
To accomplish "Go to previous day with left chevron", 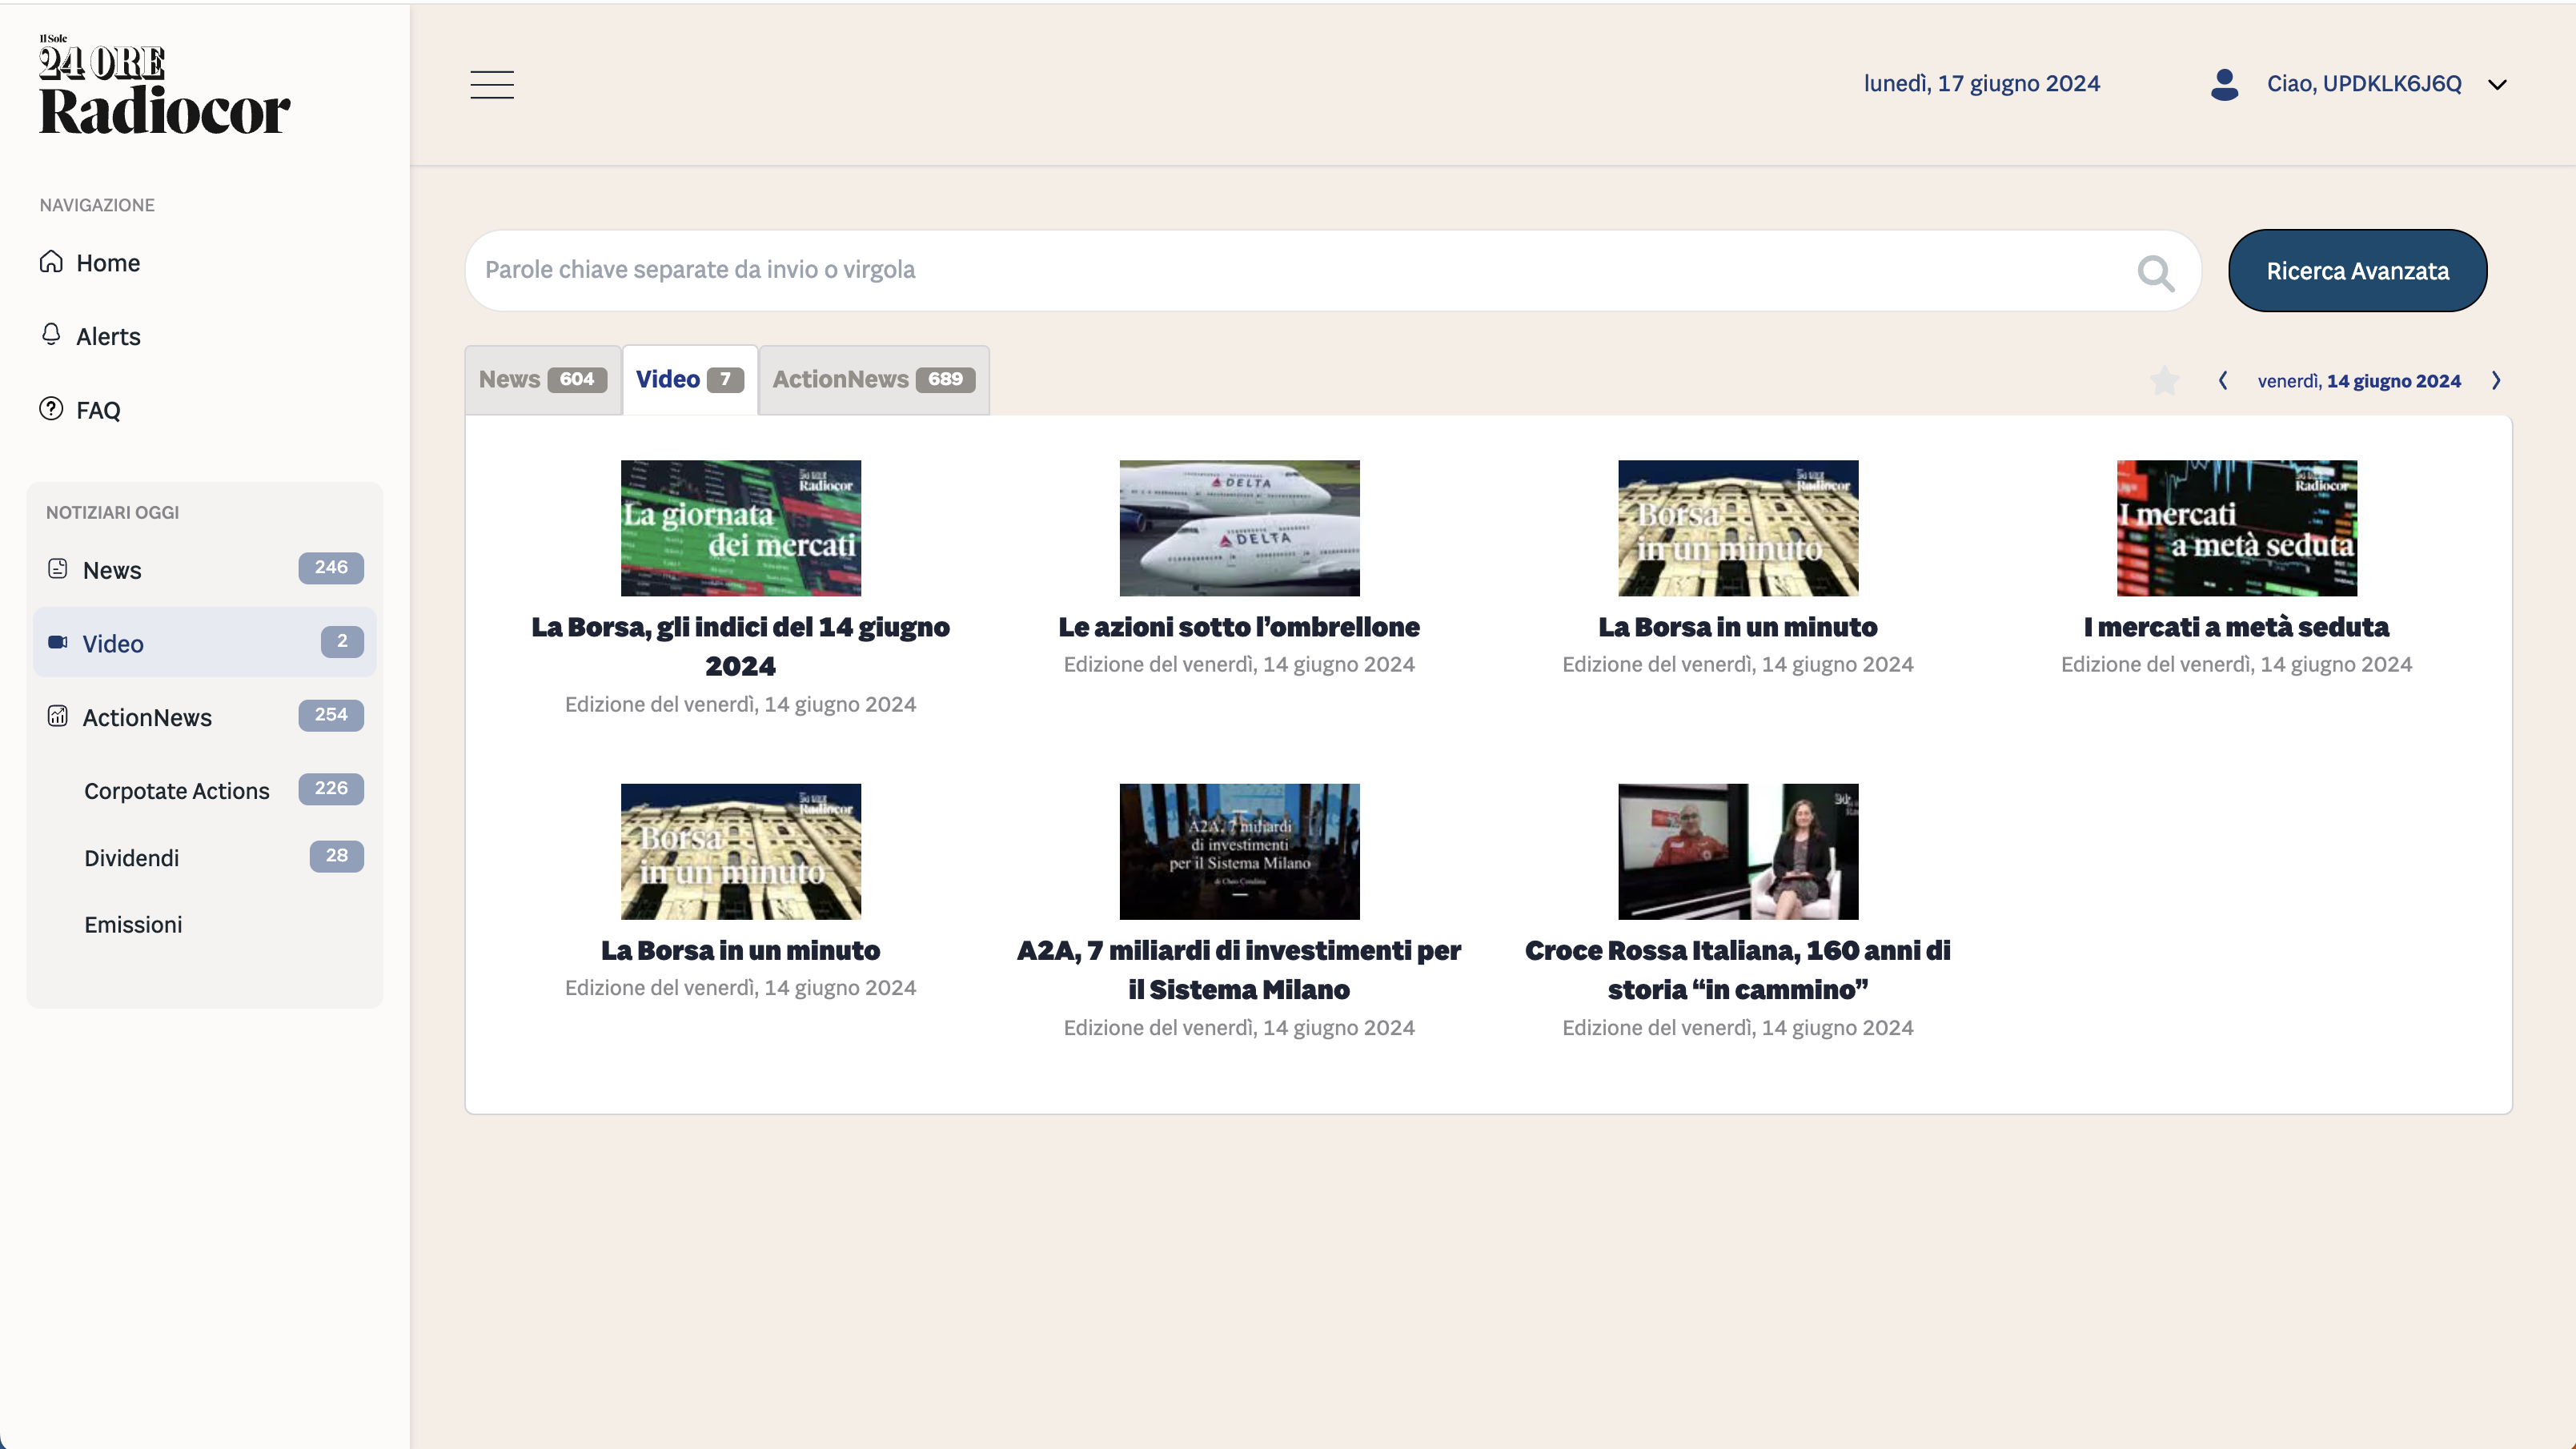I will pyautogui.click(x=2222, y=381).
